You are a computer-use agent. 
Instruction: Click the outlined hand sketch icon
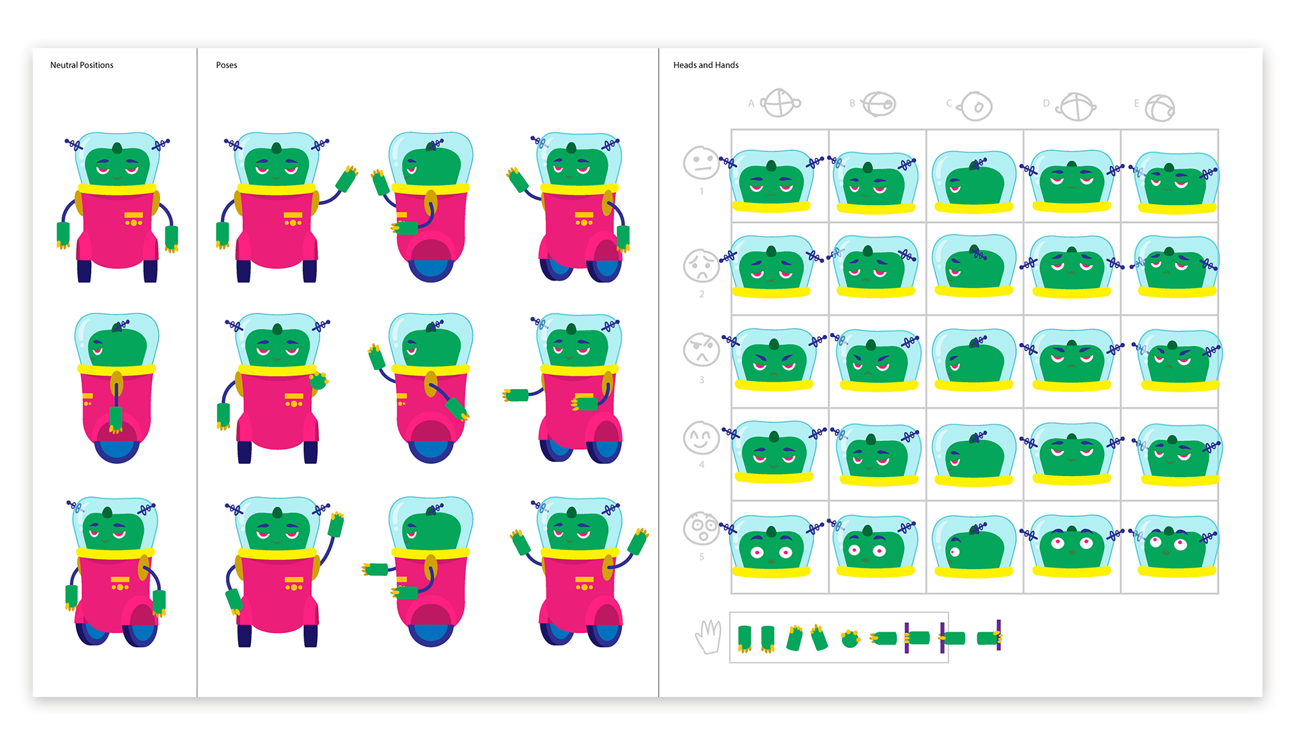[708, 636]
